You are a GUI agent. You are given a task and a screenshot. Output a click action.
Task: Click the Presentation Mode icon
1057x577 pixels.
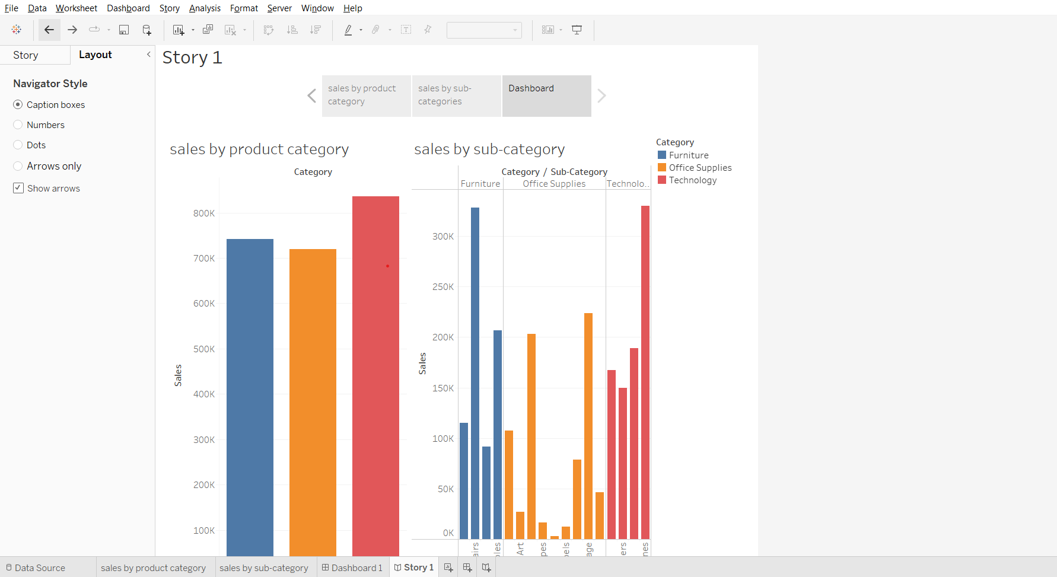click(x=577, y=30)
